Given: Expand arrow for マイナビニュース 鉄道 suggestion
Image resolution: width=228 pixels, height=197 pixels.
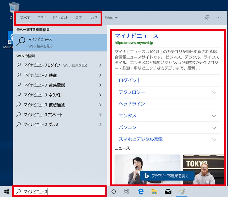Looking at the screenshot, I should (x=100, y=75).
